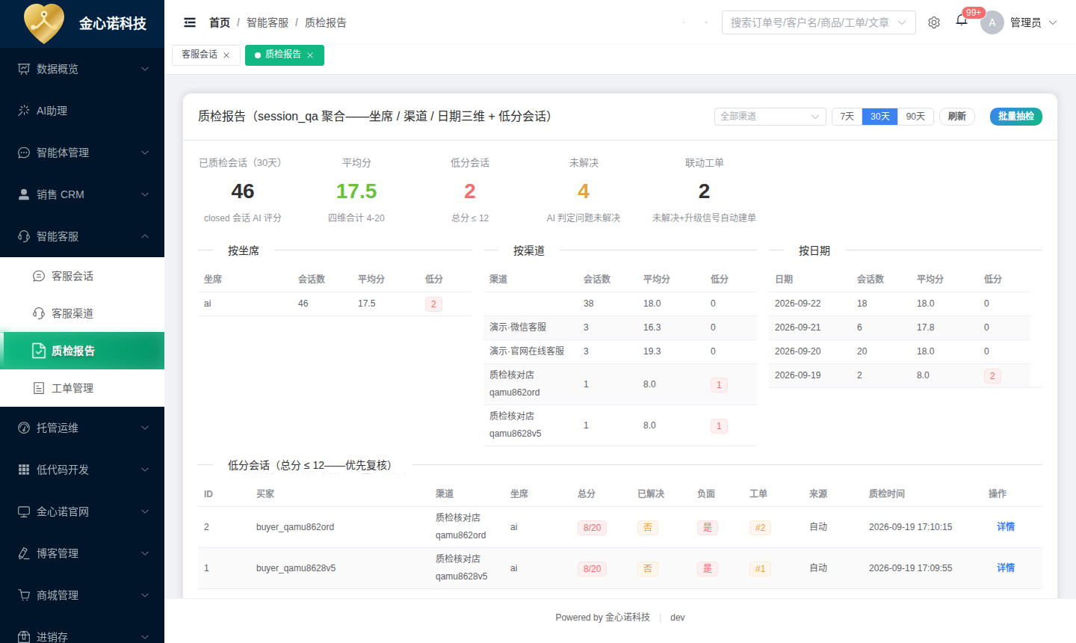Image resolution: width=1076 pixels, height=643 pixels.
Task: Collapse the sidebar with the hamburger icon
Action: coord(190,22)
